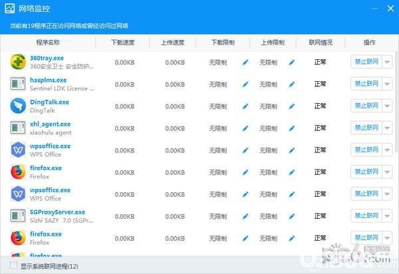Edit download limit pencil for DingTalk.exe
The image size is (399, 274).
pos(245,106)
